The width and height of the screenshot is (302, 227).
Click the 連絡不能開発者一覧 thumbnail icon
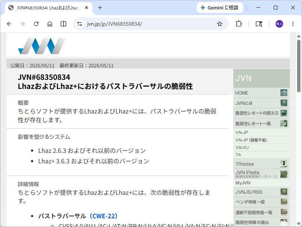[284, 212]
